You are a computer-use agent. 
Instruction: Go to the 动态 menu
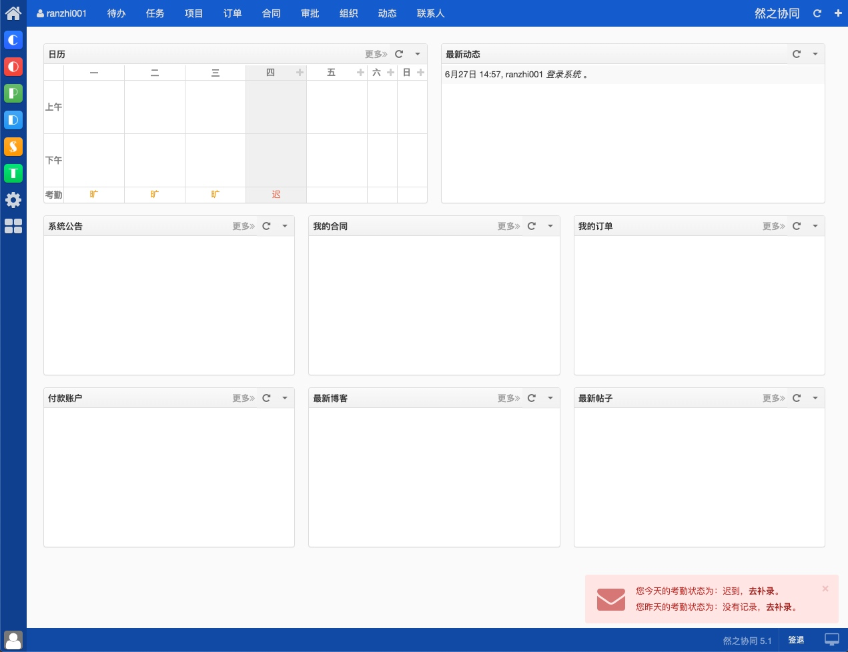[388, 13]
